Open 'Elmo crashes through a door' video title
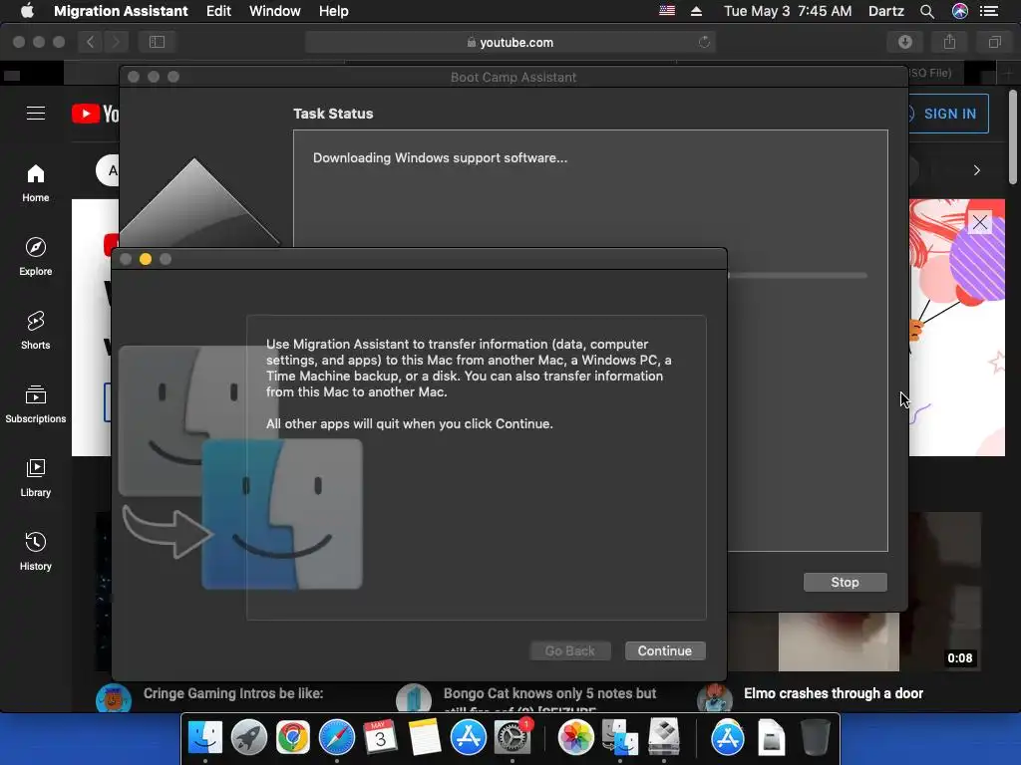Screen dimensions: 1021x765 [834, 693]
